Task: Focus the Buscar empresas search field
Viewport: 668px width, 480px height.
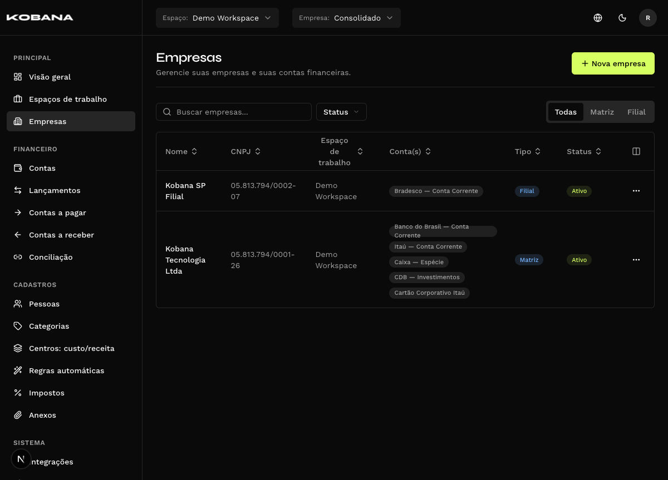Action: coord(234,112)
